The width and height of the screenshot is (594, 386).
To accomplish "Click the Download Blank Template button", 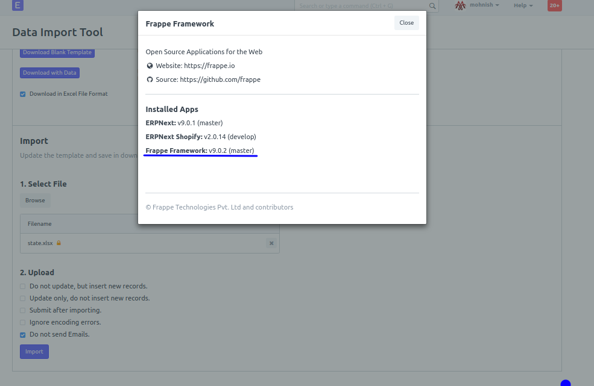I will (57, 52).
